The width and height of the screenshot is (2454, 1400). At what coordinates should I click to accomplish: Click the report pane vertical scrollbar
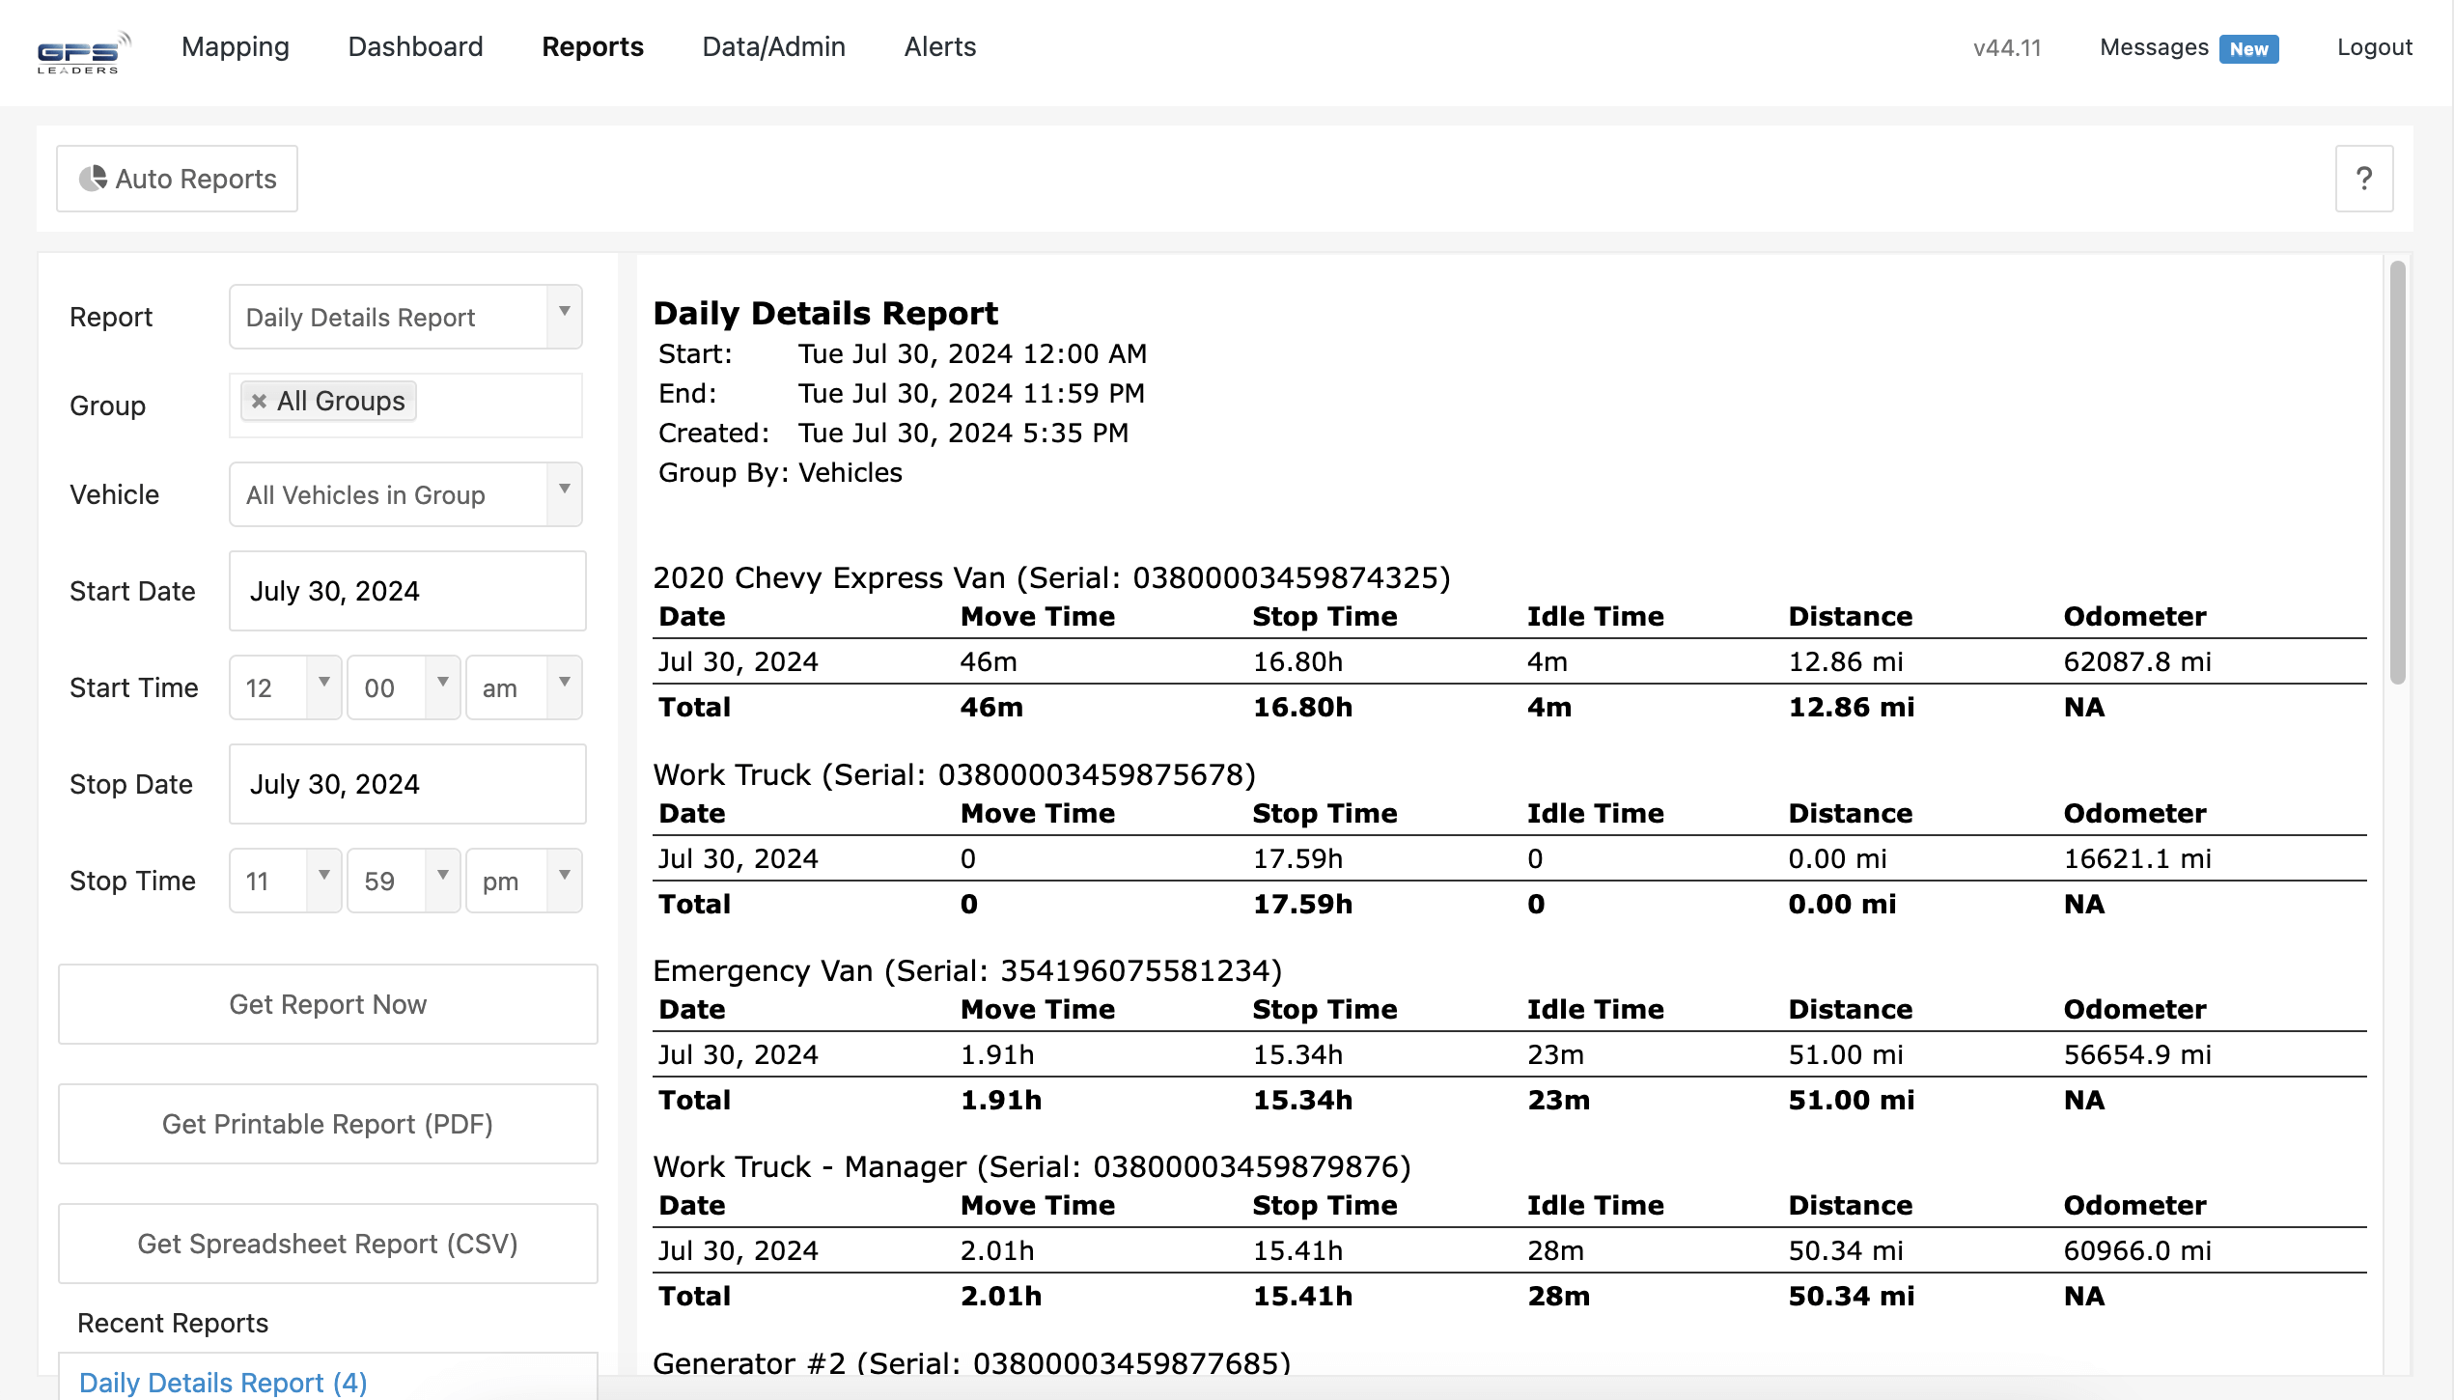2396,473
